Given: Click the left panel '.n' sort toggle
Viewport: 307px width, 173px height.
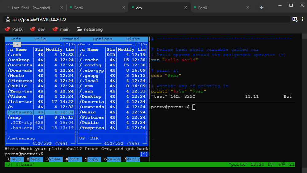Looking at the screenshot, I should 10,49.
